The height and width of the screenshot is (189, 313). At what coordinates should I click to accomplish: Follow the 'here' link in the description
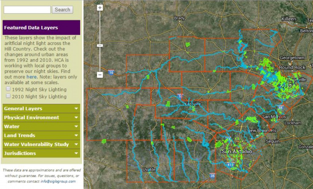(x=31, y=77)
